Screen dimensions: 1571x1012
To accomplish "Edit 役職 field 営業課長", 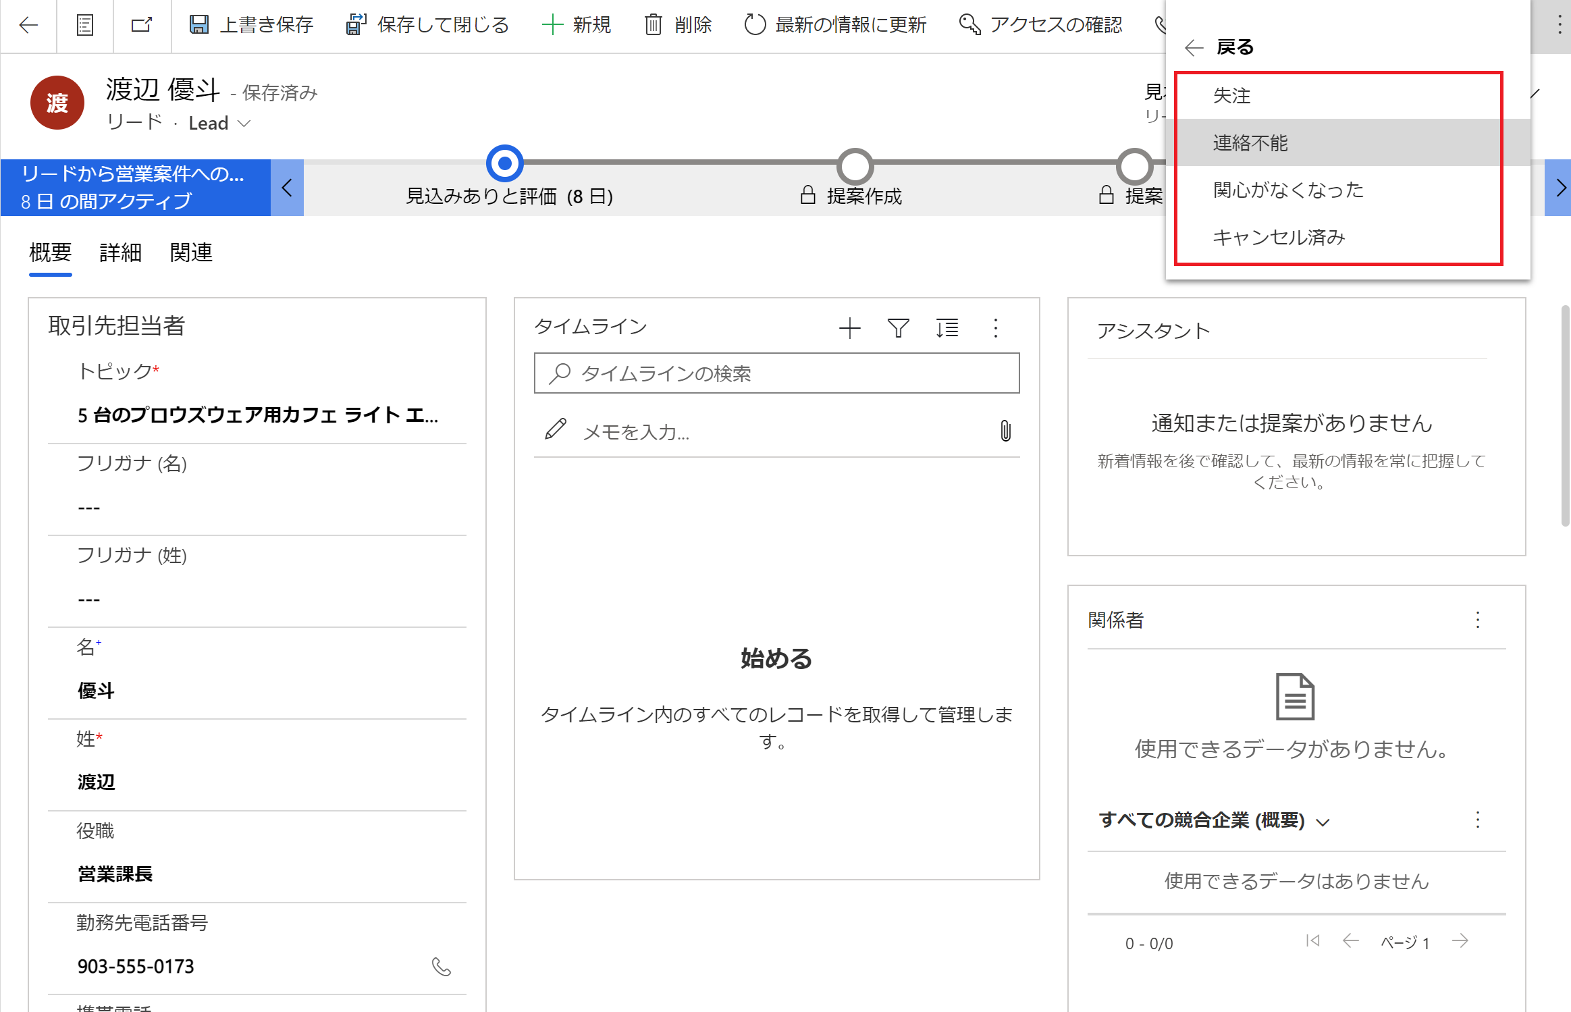I will pos(115,874).
